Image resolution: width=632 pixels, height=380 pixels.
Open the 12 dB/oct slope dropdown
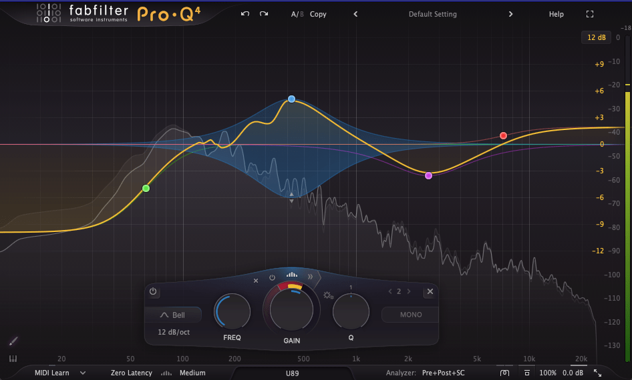pos(174,331)
